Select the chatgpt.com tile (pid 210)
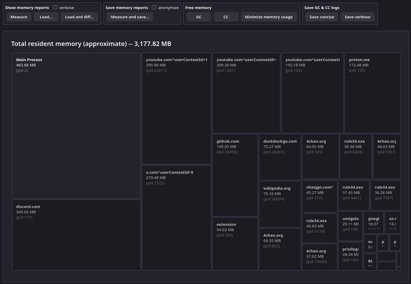This screenshot has height=284, width=411. tap(320, 196)
